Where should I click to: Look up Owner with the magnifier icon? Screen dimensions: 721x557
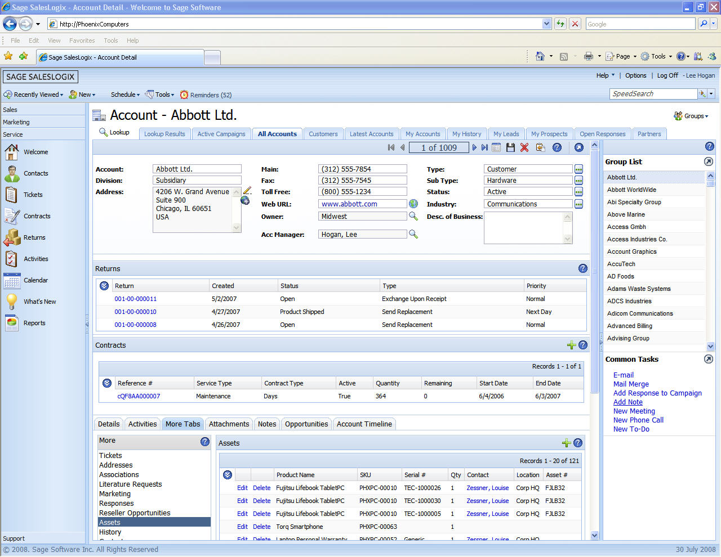pyautogui.click(x=413, y=216)
